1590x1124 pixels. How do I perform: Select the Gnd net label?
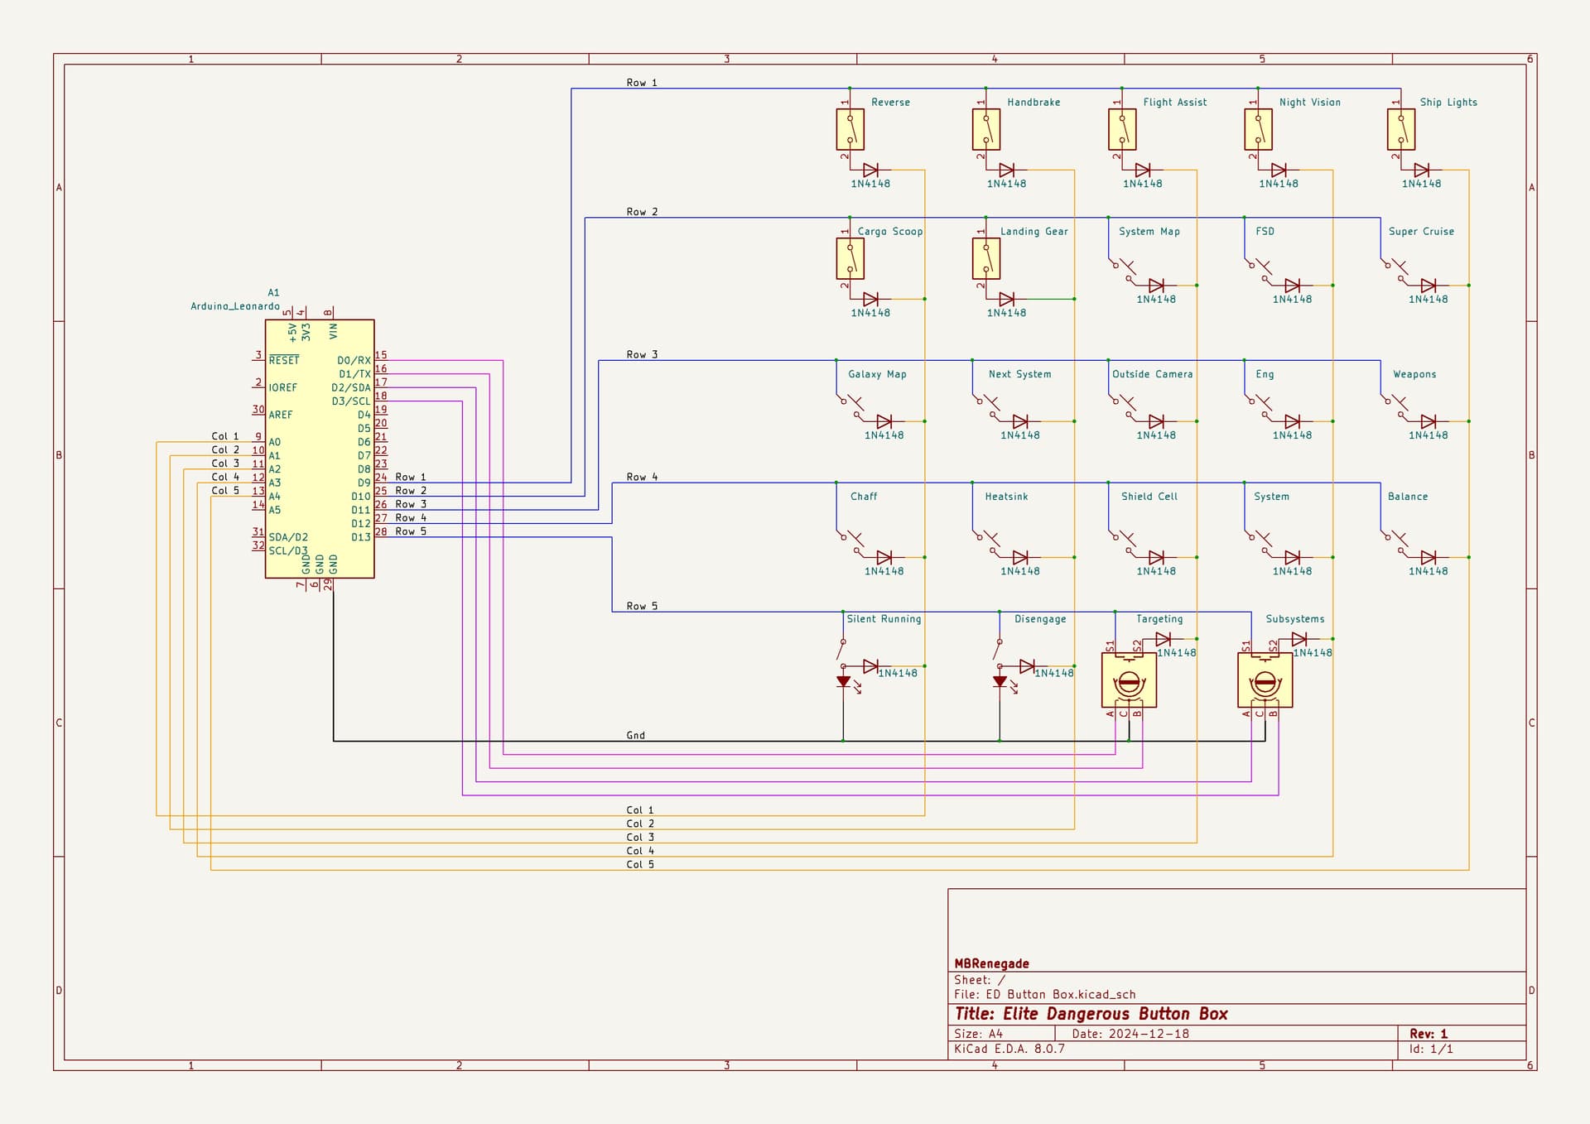tap(634, 735)
